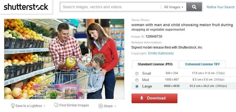Click the download arrow icon on red button
Screen dimensions: 236x112
(142, 98)
